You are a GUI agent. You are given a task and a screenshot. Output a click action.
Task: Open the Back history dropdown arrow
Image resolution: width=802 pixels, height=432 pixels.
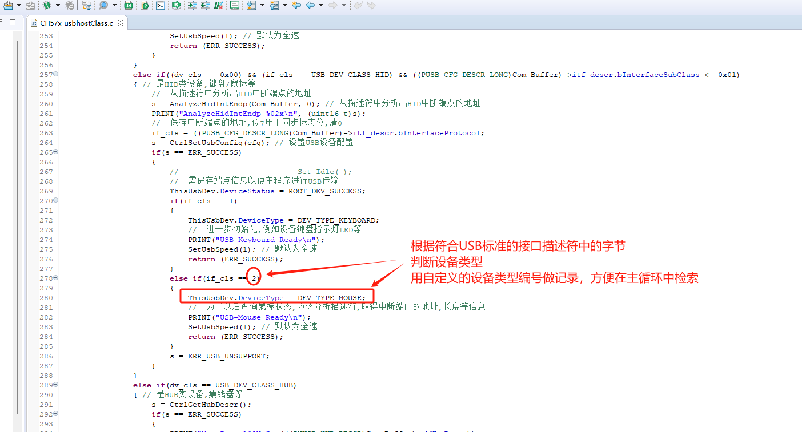[321, 5]
